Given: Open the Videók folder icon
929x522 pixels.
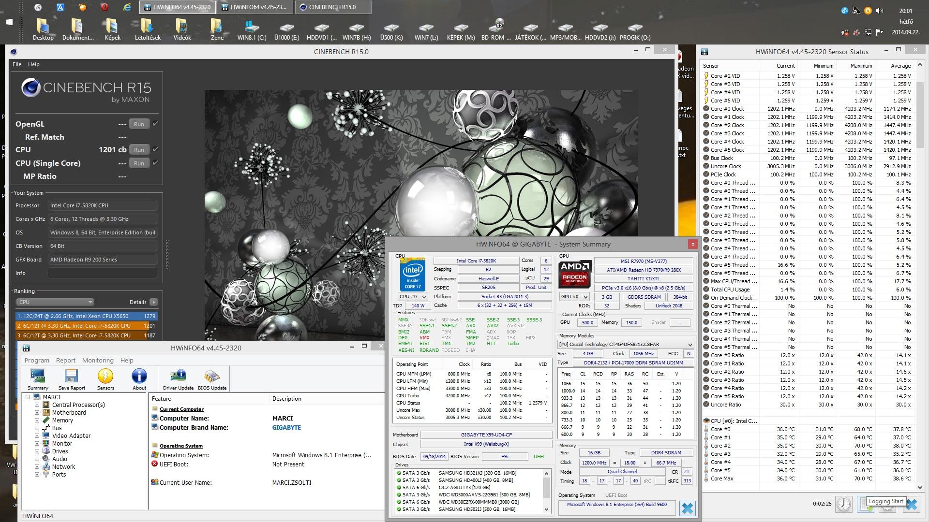Looking at the screenshot, I should (182, 29).
